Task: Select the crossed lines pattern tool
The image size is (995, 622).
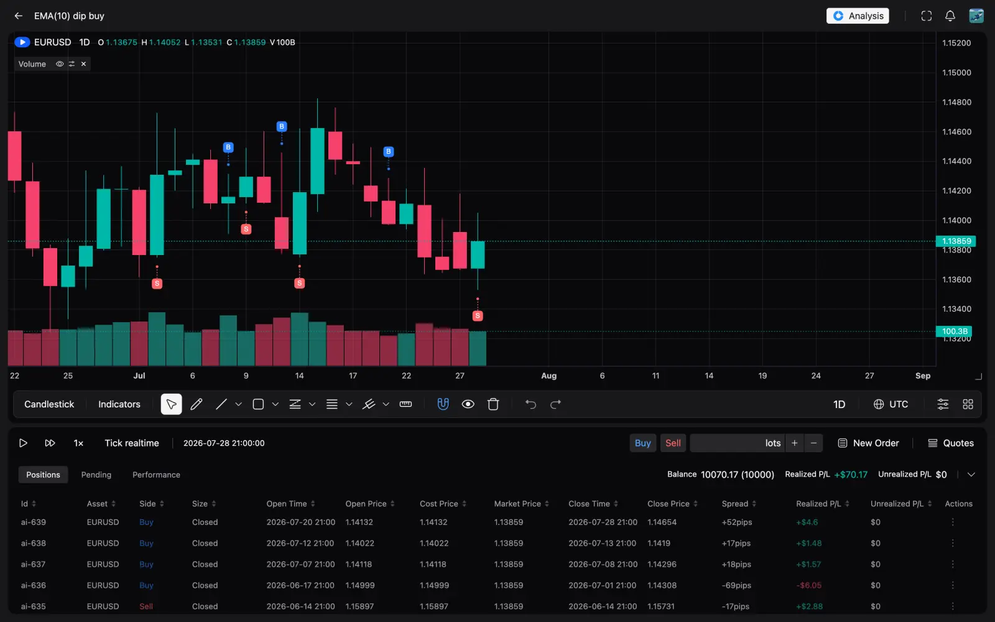Action: click(x=369, y=404)
